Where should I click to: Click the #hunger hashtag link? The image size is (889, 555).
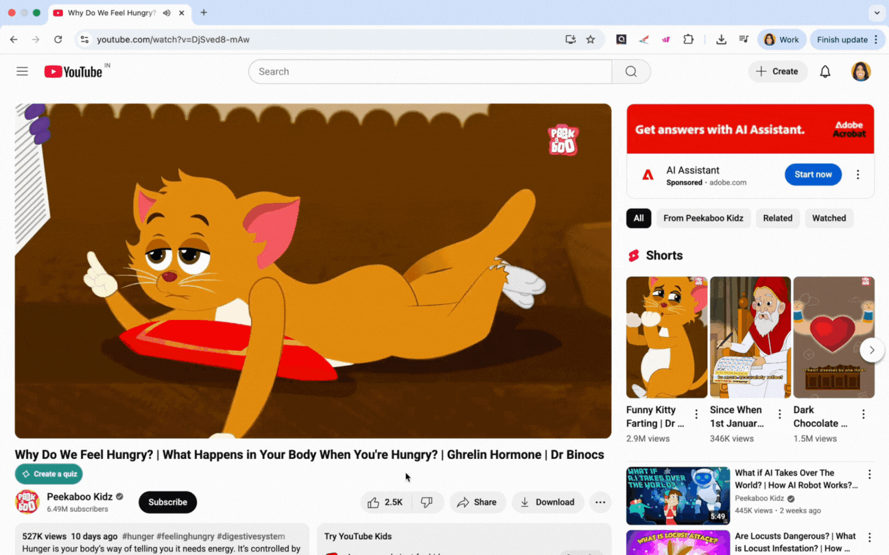click(138, 536)
